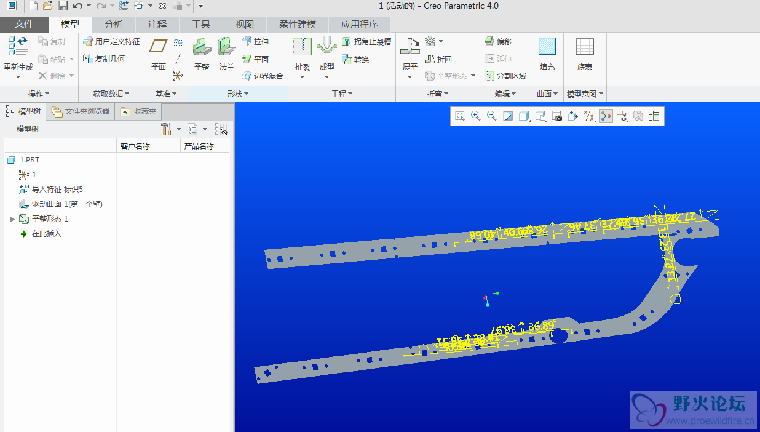Choose the Boundary Blend (边界混合) tool
This screenshot has width=760, height=432.
[x=263, y=76]
